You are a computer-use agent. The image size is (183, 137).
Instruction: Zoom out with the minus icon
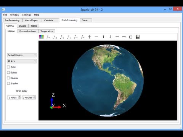[96, 37]
